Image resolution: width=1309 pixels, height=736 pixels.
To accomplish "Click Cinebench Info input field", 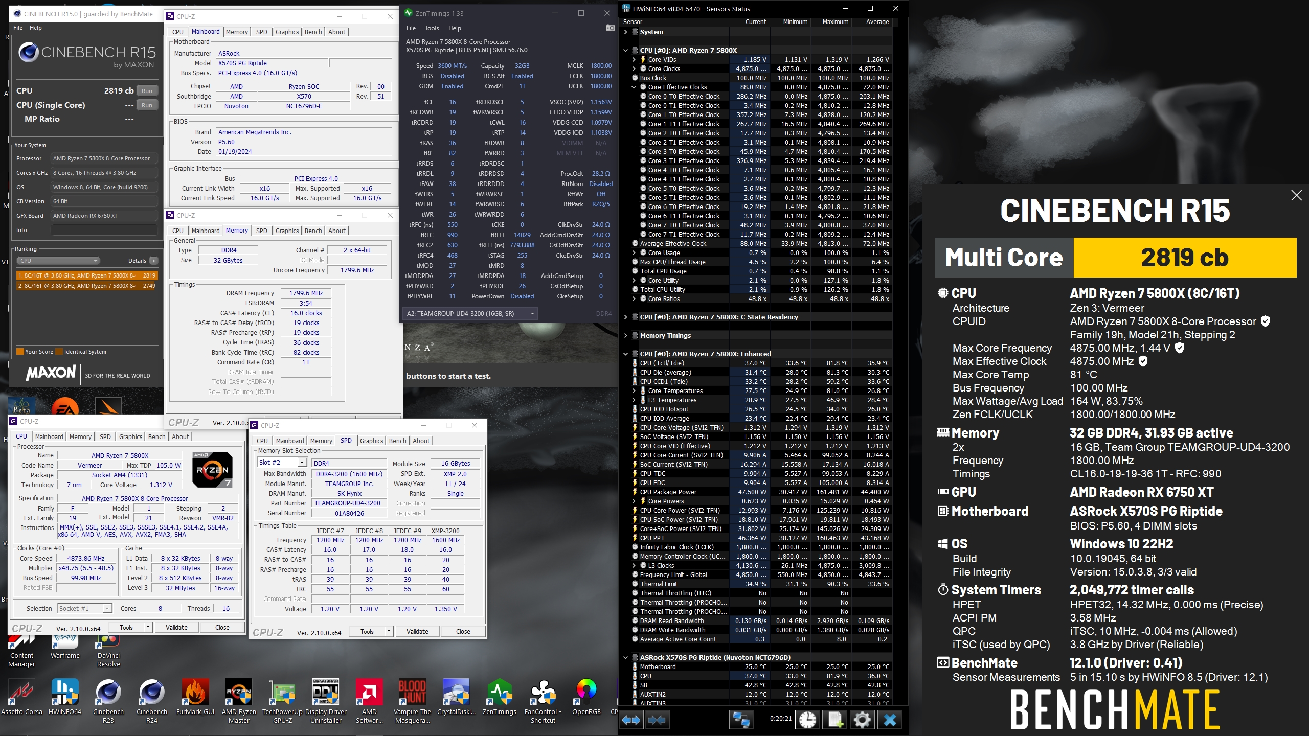I will (x=104, y=230).
